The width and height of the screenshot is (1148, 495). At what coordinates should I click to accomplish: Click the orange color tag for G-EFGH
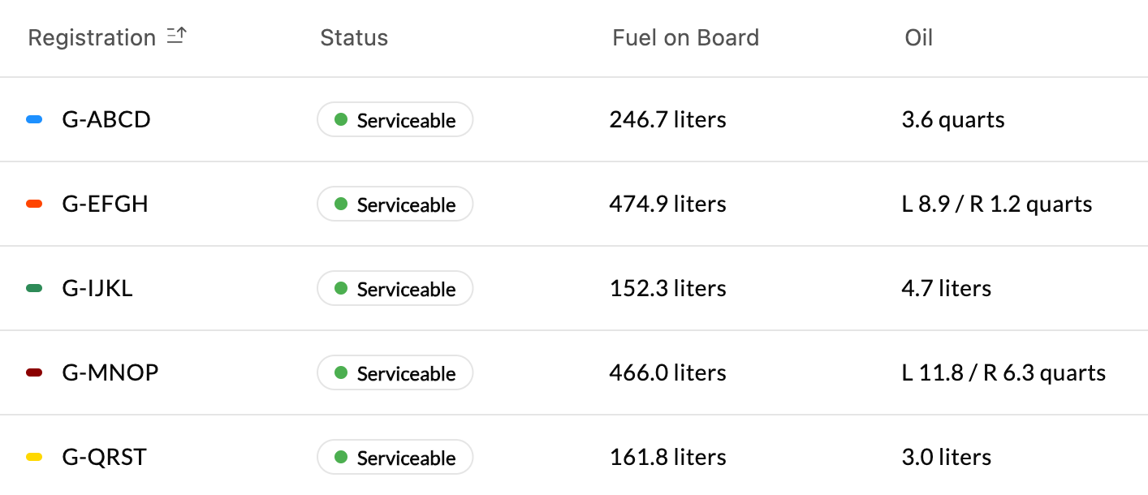click(x=34, y=204)
